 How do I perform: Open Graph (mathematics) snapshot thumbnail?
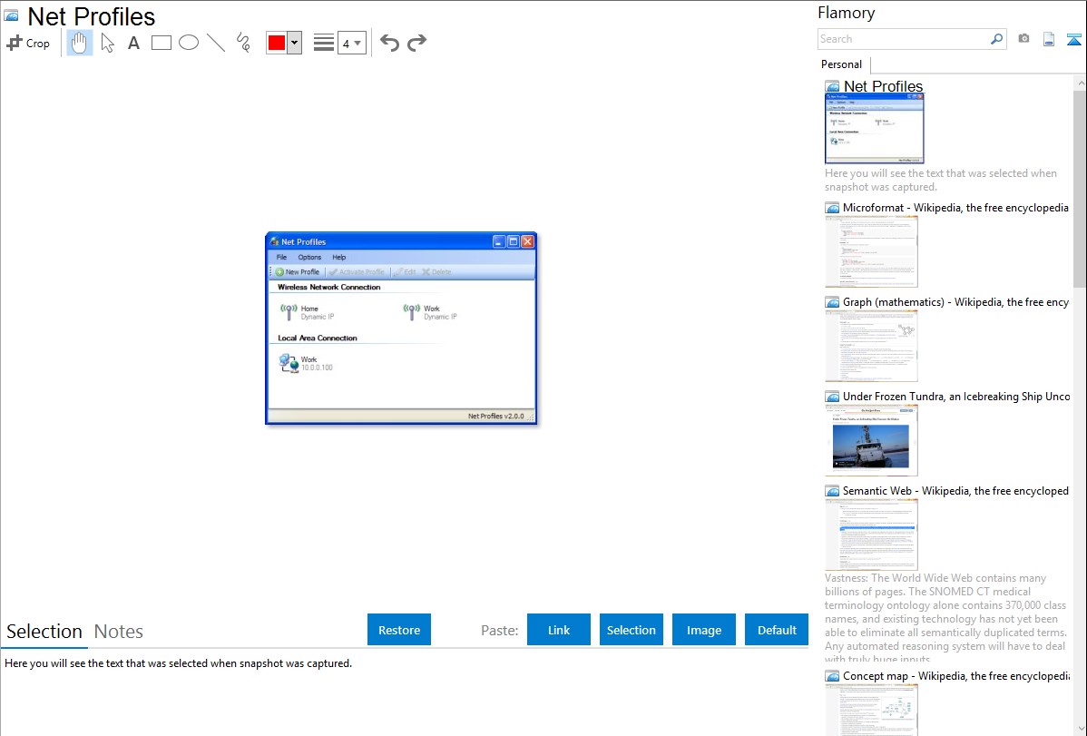(x=871, y=346)
